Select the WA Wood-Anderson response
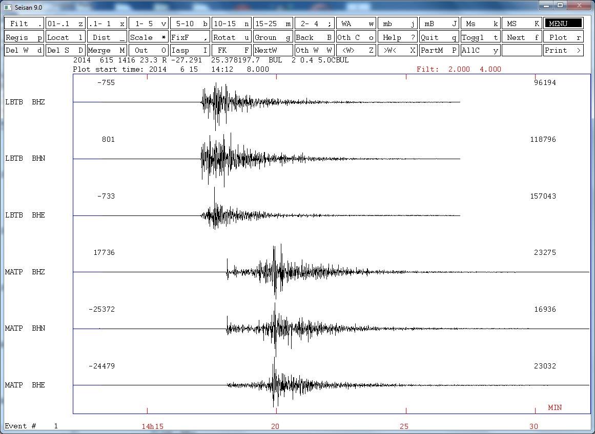This screenshot has width=595, height=434. [x=356, y=23]
